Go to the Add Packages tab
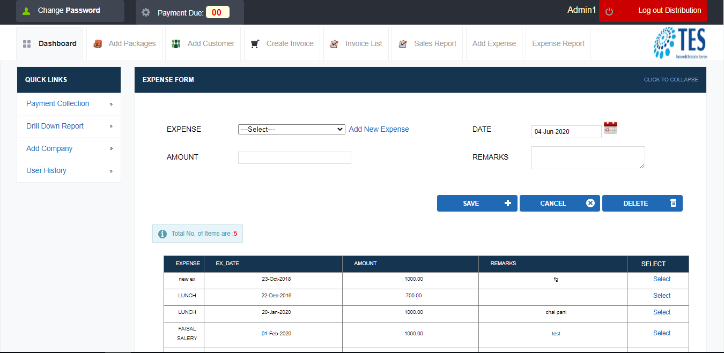This screenshot has width=724, height=353. (x=124, y=44)
